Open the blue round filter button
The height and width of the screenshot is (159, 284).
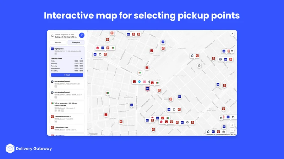pyautogui.click(x=82, y=35)
